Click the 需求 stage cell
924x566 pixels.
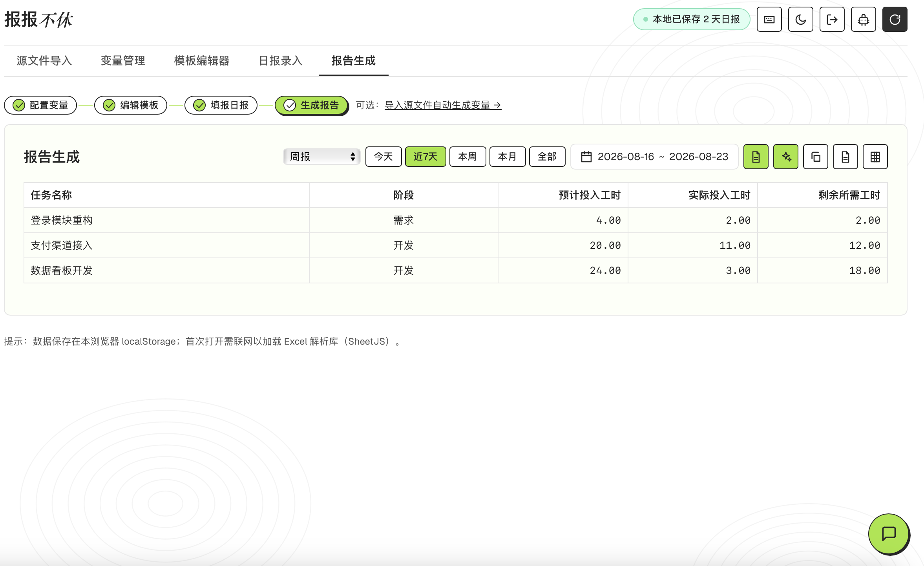pyautogui.click(x=404, y=220)
